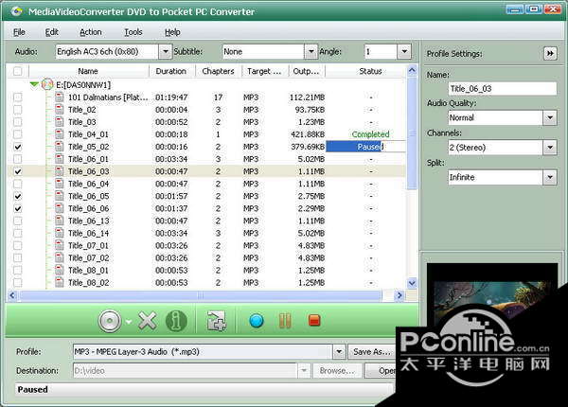Image resolution: width=568 pixels, height=407 pixels.
Task: Click the Name column header
Action: (88, 71)
